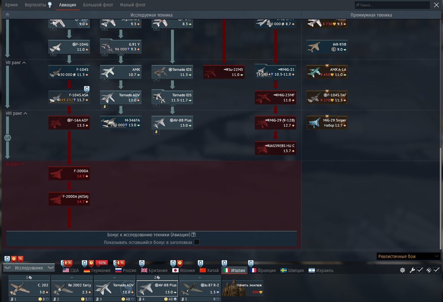This screenshot has width=443, height=302.
Task: Select the MiG-29 Sniper premium card
Action: point(327,123)
